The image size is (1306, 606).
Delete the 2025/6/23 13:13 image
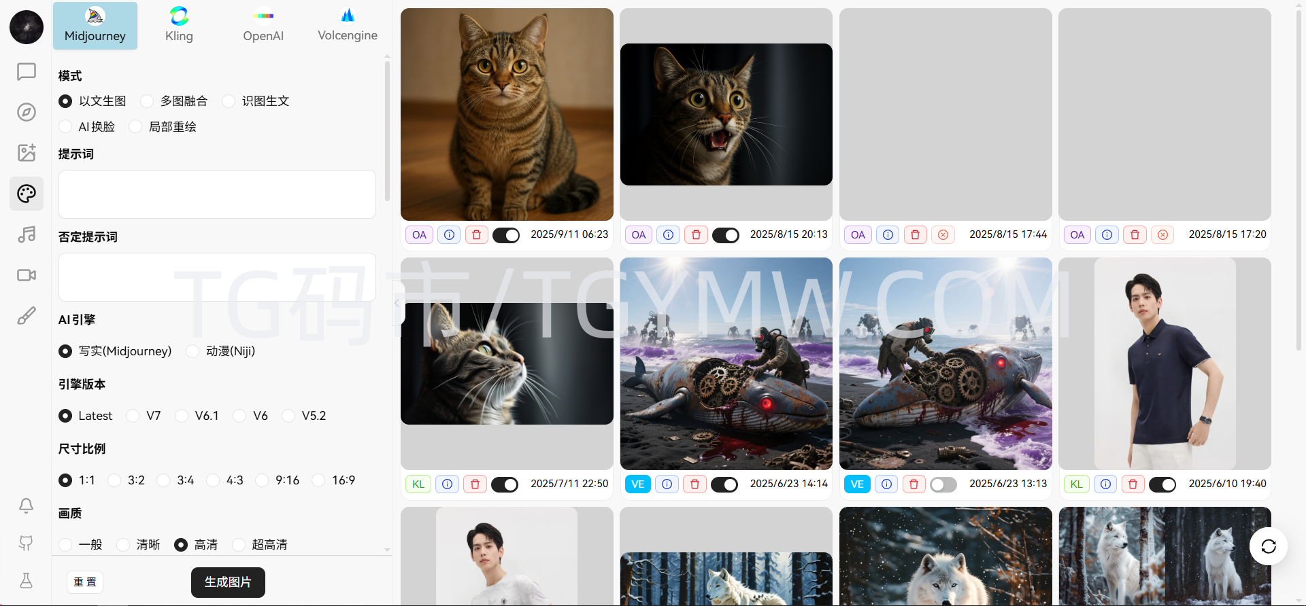pyautogui.click(x=914, y=484)
